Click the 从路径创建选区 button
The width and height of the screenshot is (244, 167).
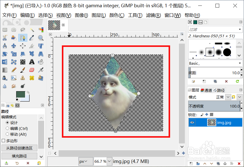[19, 148]
